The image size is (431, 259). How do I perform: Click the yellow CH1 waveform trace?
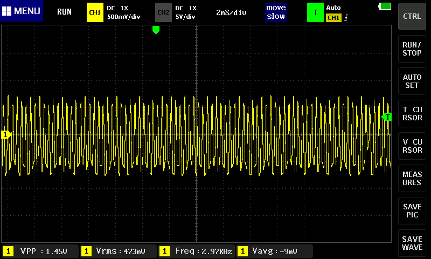[x=197, y=135]
